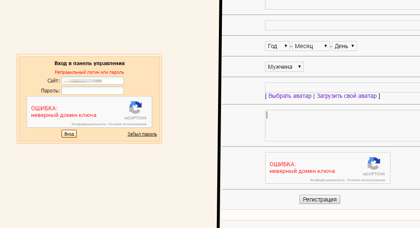420x228 pixels.
Task: Click the reCAPTCHA logo in the login panel
Action: point(135,107)
